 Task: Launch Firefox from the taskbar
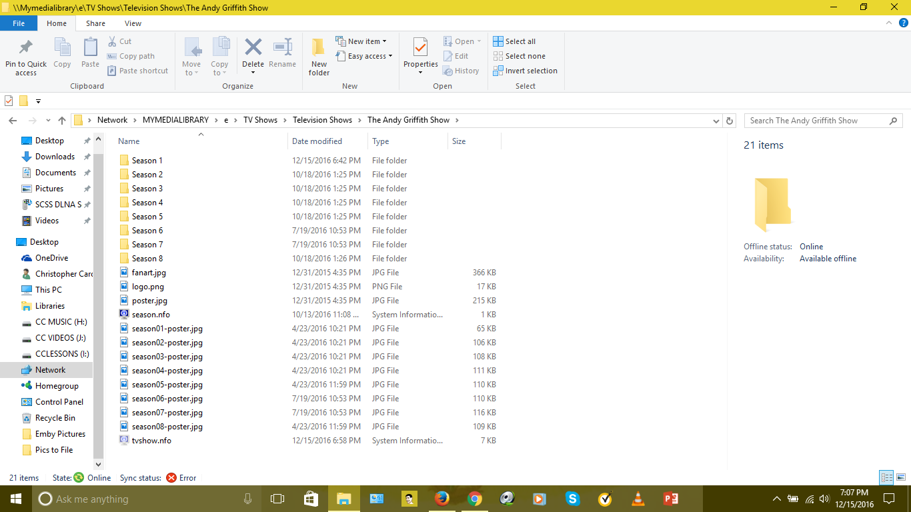pyautogui.click(x=441, y=498)
